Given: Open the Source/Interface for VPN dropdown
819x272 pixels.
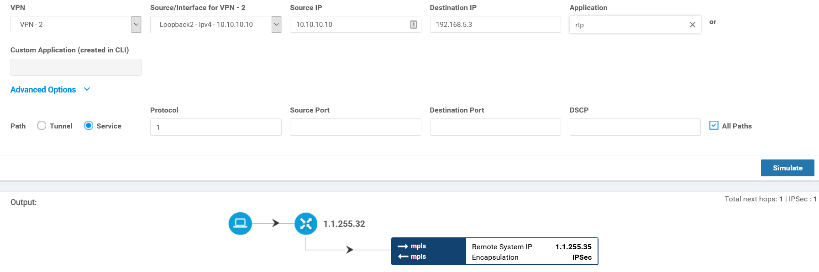Looking at the screenshot, I should click(x=276, y=25).
